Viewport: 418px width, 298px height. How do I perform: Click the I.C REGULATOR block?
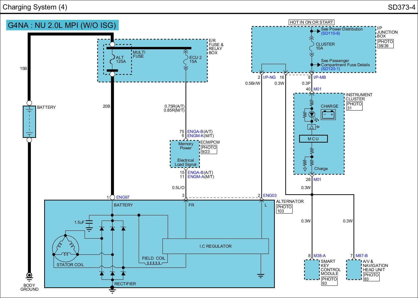[x=216, y=246]
